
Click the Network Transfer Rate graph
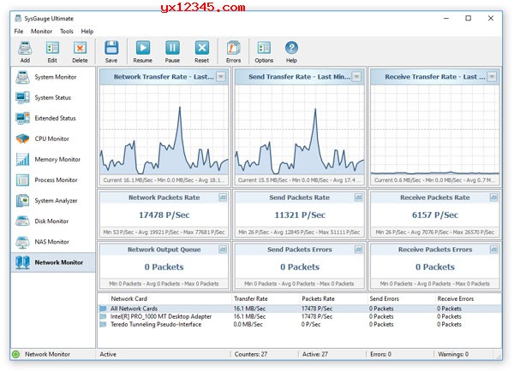(164, 130)
